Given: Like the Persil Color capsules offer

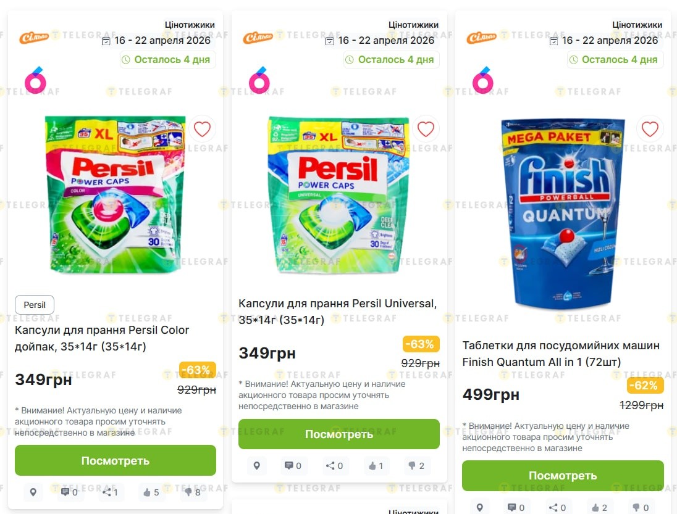Looking at the screenshot, I should point(151,492).
